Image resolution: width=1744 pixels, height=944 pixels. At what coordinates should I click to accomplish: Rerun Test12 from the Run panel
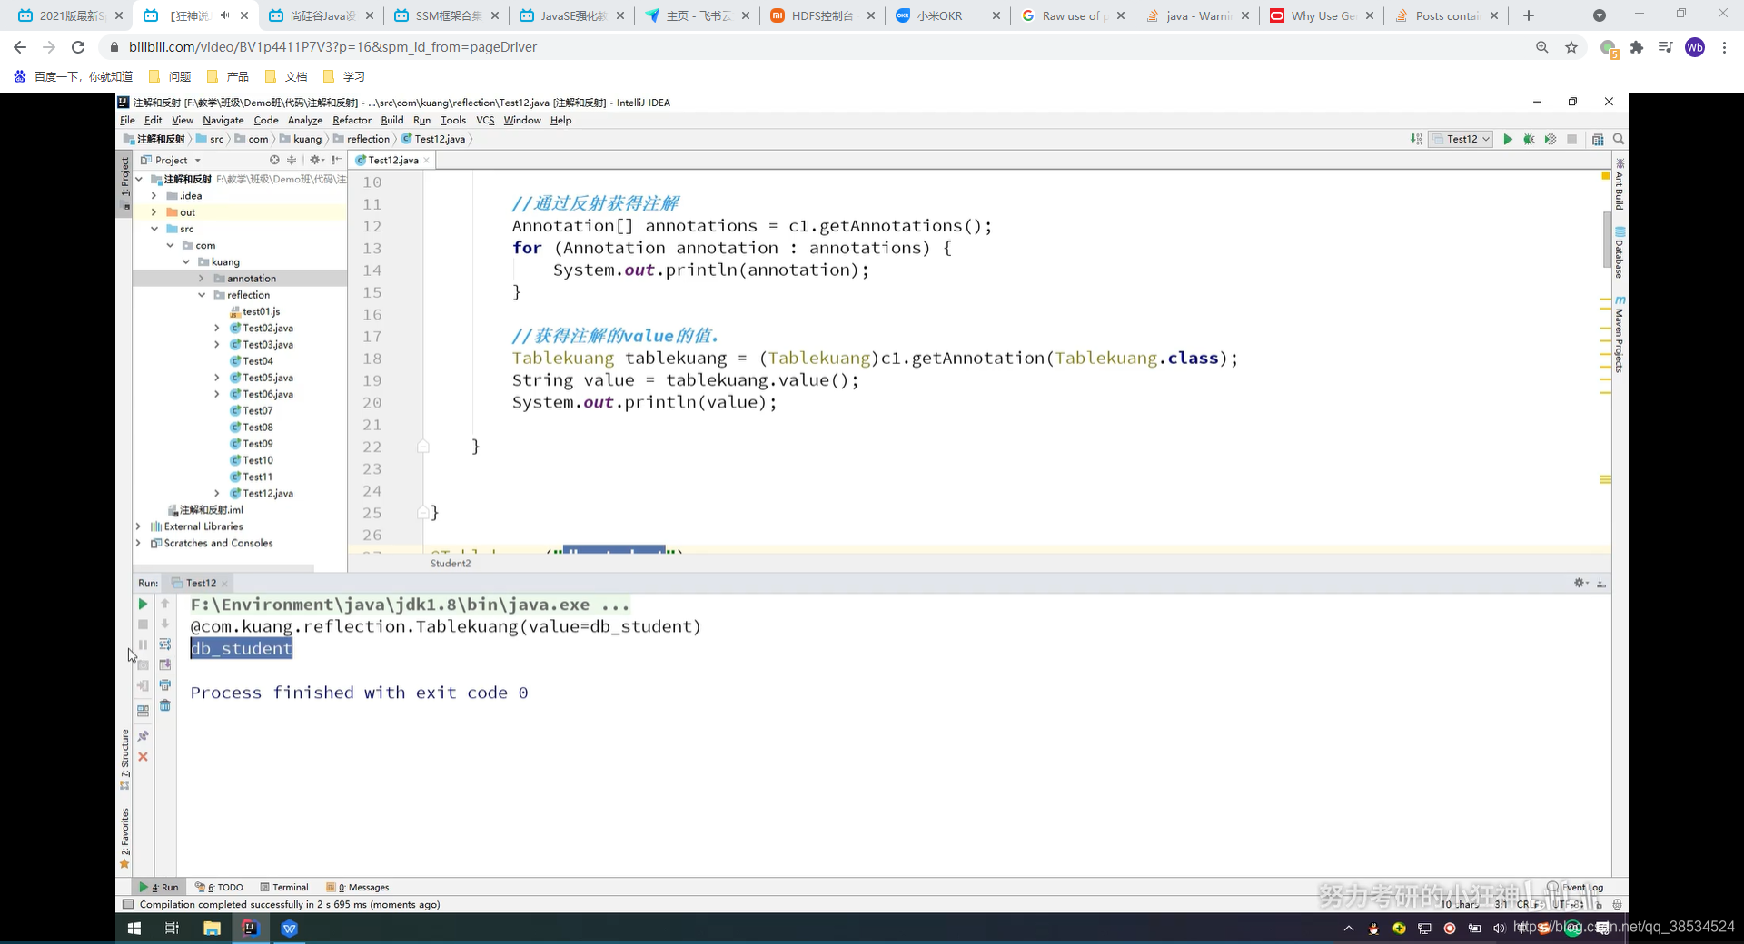coord(143,604)
